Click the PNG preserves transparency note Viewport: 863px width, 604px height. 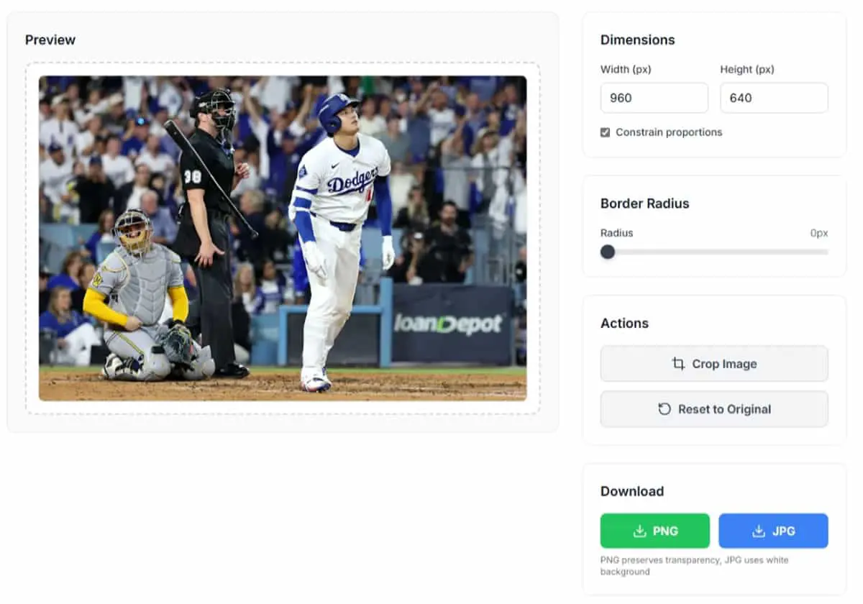point(694,566)
